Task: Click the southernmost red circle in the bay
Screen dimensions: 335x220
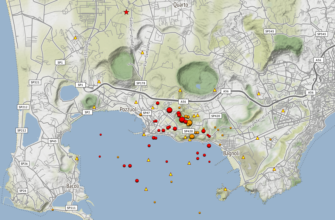Action: 137,181
